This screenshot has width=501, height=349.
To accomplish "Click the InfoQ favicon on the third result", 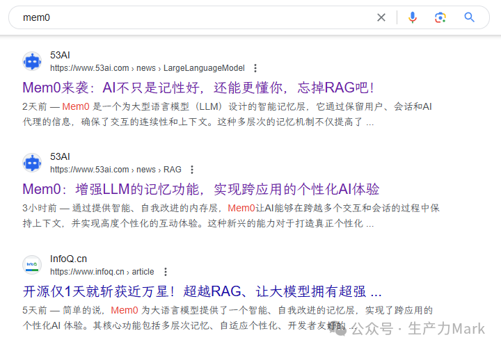I will tap(32, 264).
